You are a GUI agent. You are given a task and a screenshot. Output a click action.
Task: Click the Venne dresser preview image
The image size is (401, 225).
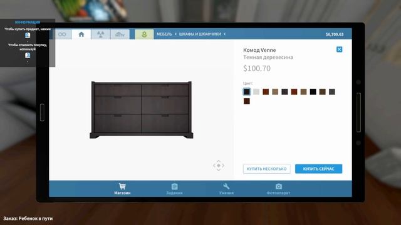point(142,110)
